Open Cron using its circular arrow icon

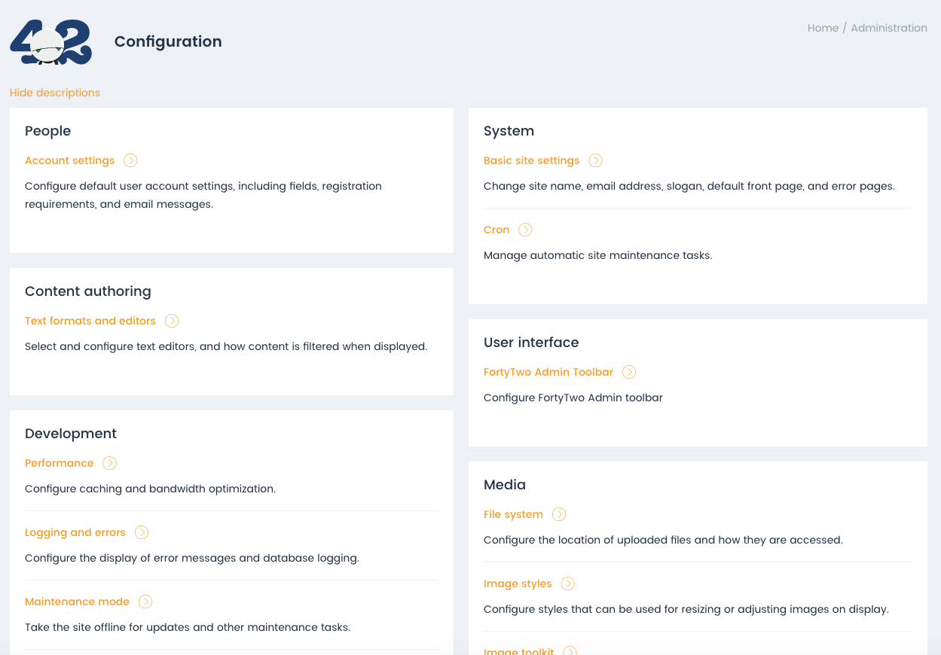tap(525, 230)
